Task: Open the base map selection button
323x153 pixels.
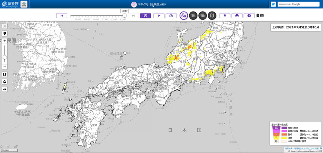Action: coord(5,74)
